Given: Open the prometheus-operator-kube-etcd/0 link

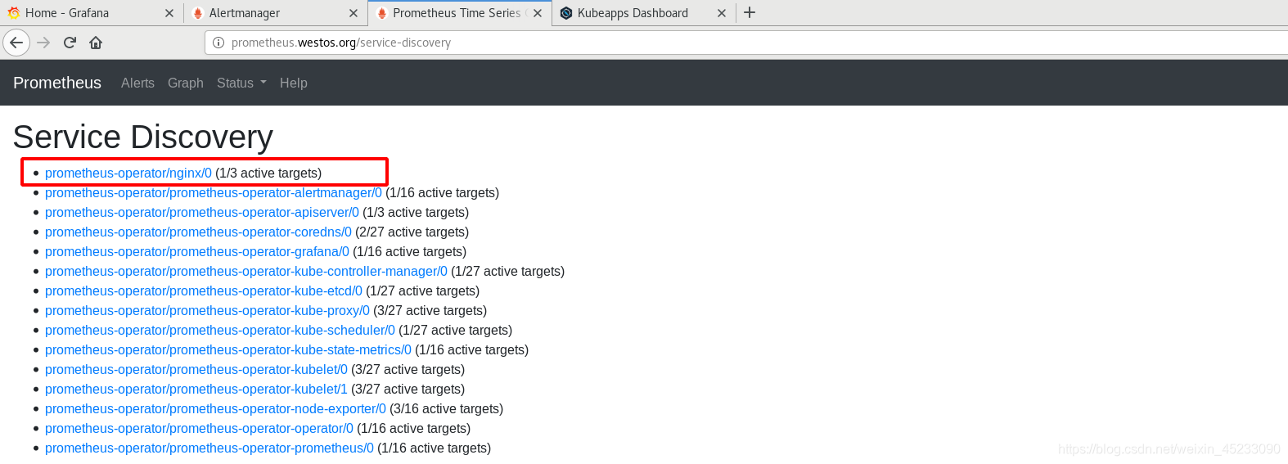Looking at the screenshot, I should [x=204, y=291].
